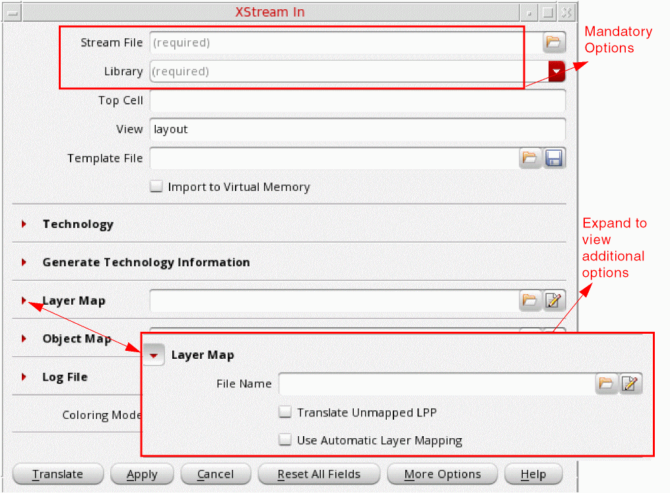Open More Options button
Viewport: 670px width, 493px height.
point(442,474)
